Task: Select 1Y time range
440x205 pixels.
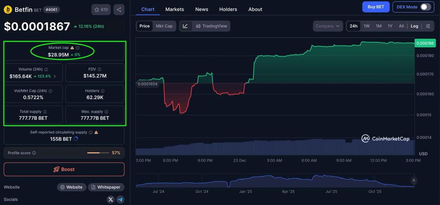Action: coord(390,26)
